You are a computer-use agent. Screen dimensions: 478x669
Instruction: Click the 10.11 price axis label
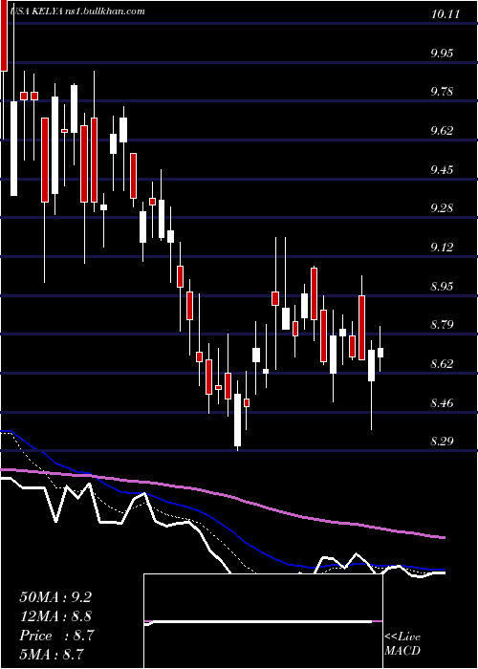point(445,14)
